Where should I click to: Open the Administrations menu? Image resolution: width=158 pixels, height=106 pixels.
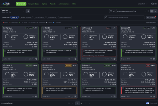pos(64,4)
